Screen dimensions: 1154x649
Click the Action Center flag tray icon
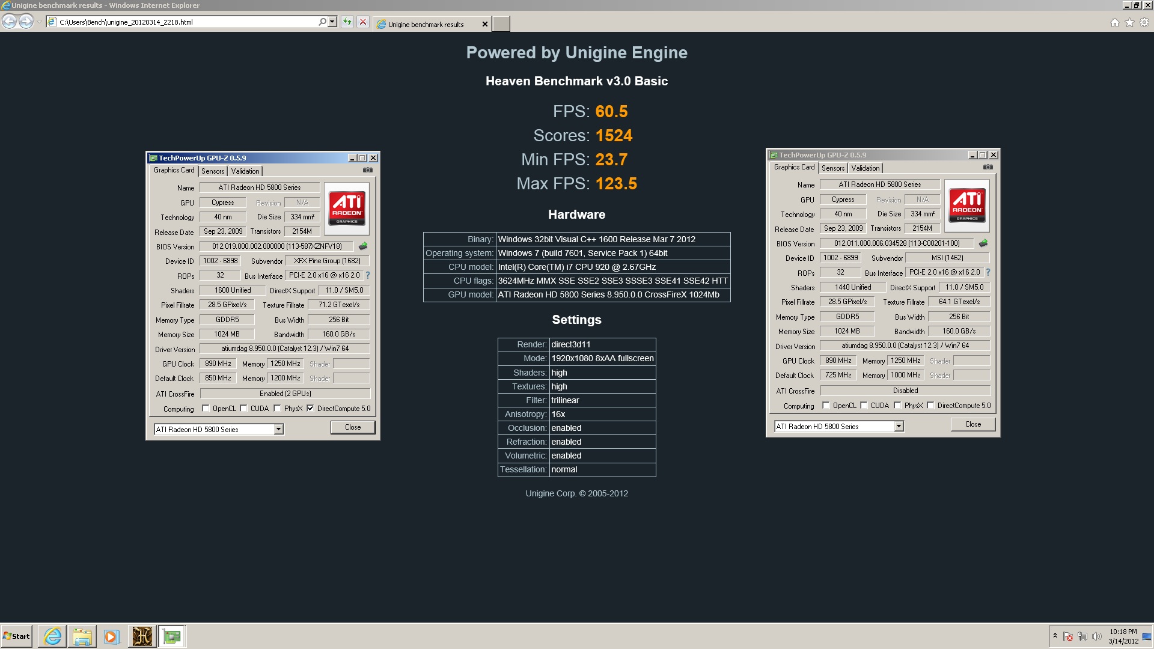1068,636
